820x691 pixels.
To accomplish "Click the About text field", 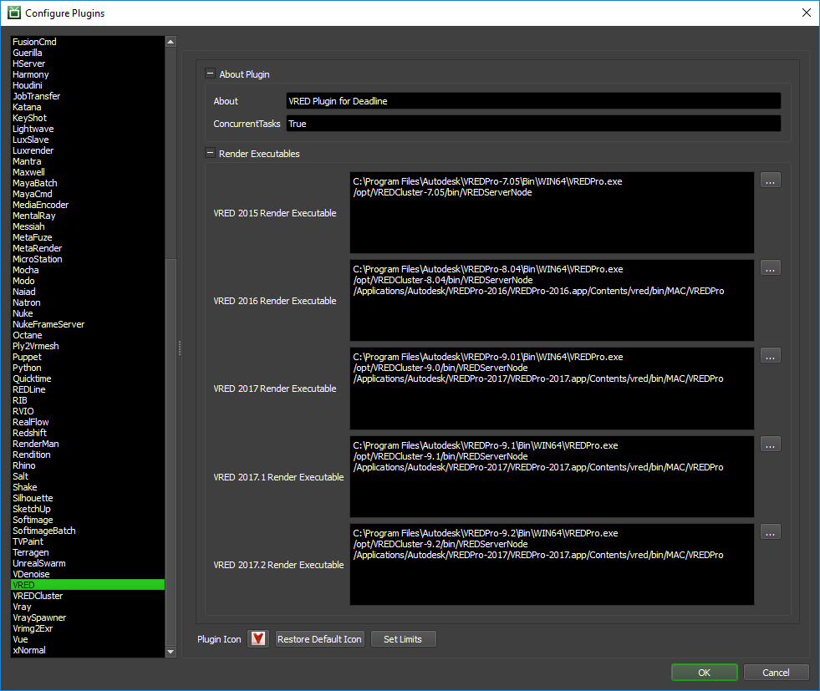I will click(533, 101).
